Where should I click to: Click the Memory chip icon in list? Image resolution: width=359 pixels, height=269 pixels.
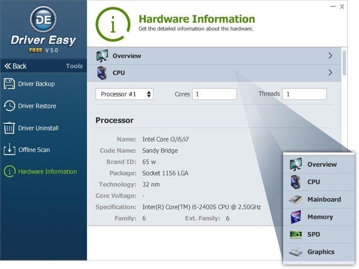(296, 217)
